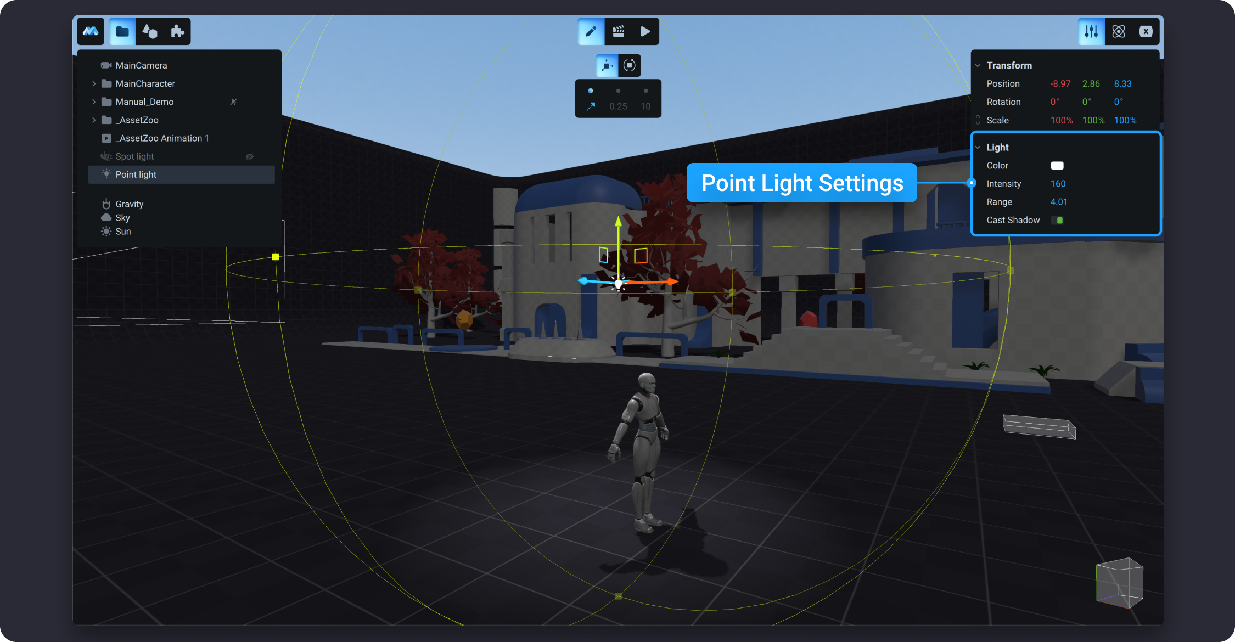Click the middle snap slider stop
Viewport: 1235px width, 642px height.
click(x=619, y=91)
